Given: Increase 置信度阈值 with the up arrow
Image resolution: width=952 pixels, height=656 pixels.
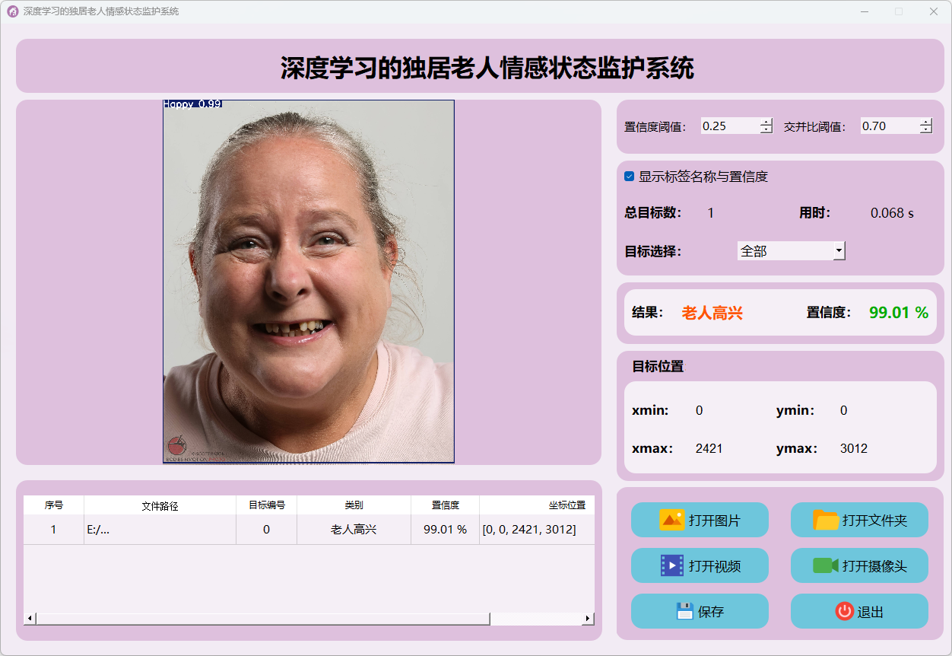Looking at the screenshot, I should 766,122.
